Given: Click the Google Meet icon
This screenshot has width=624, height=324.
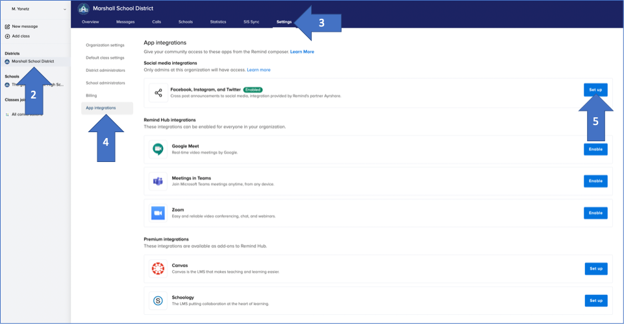Looking at the screenshot, I should [158, 150].
